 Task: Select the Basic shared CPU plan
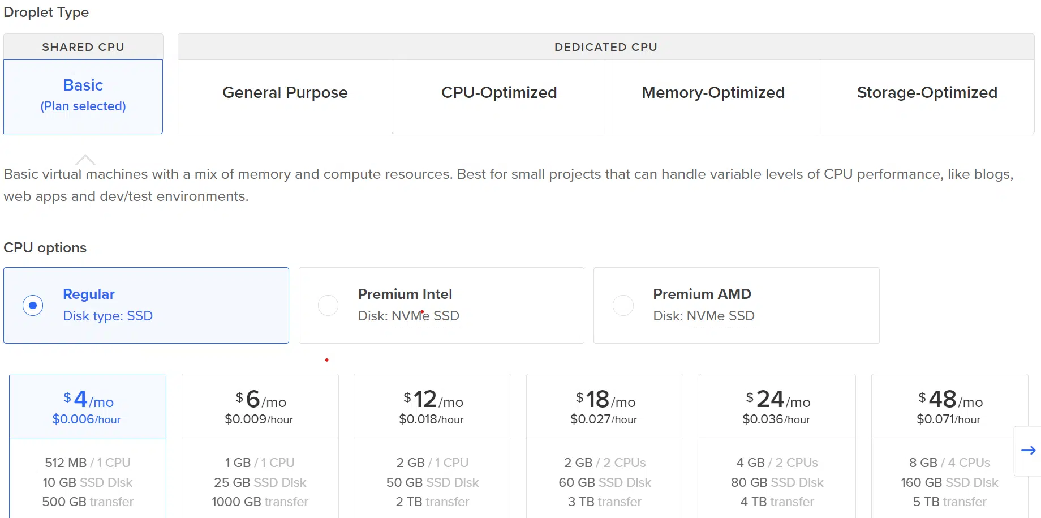click(83, 96)
